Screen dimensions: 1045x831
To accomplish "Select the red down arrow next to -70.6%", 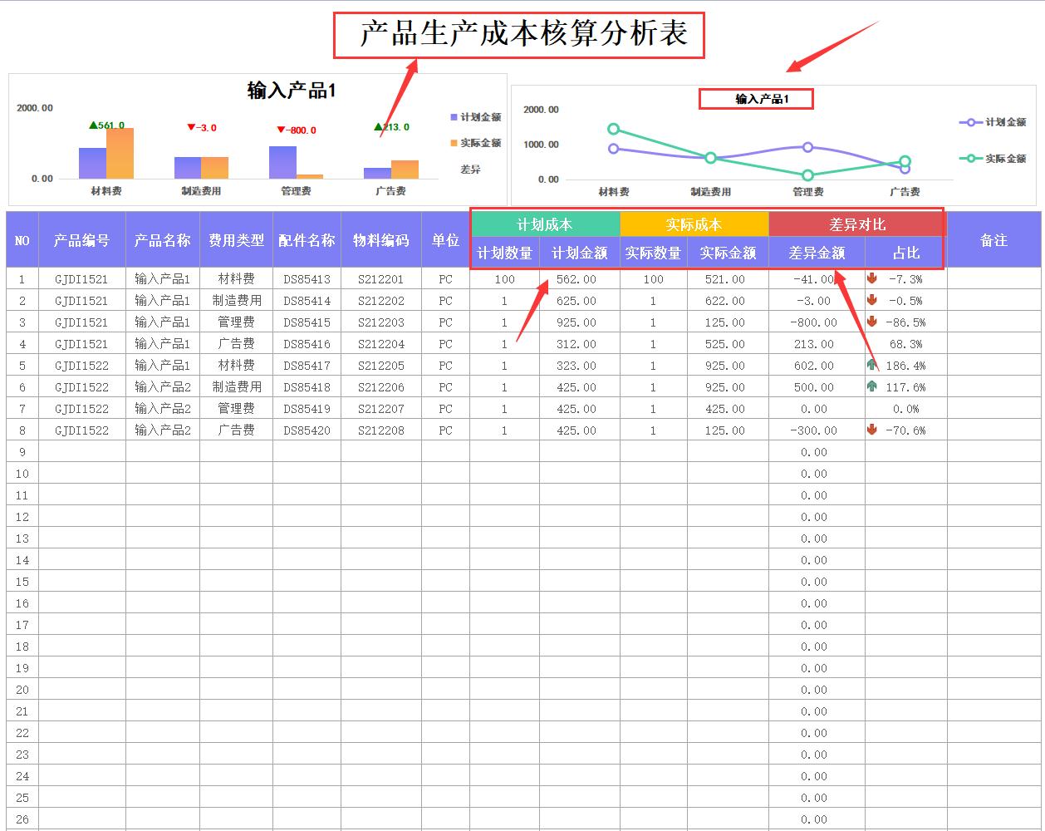I will [x=871, y=430].
